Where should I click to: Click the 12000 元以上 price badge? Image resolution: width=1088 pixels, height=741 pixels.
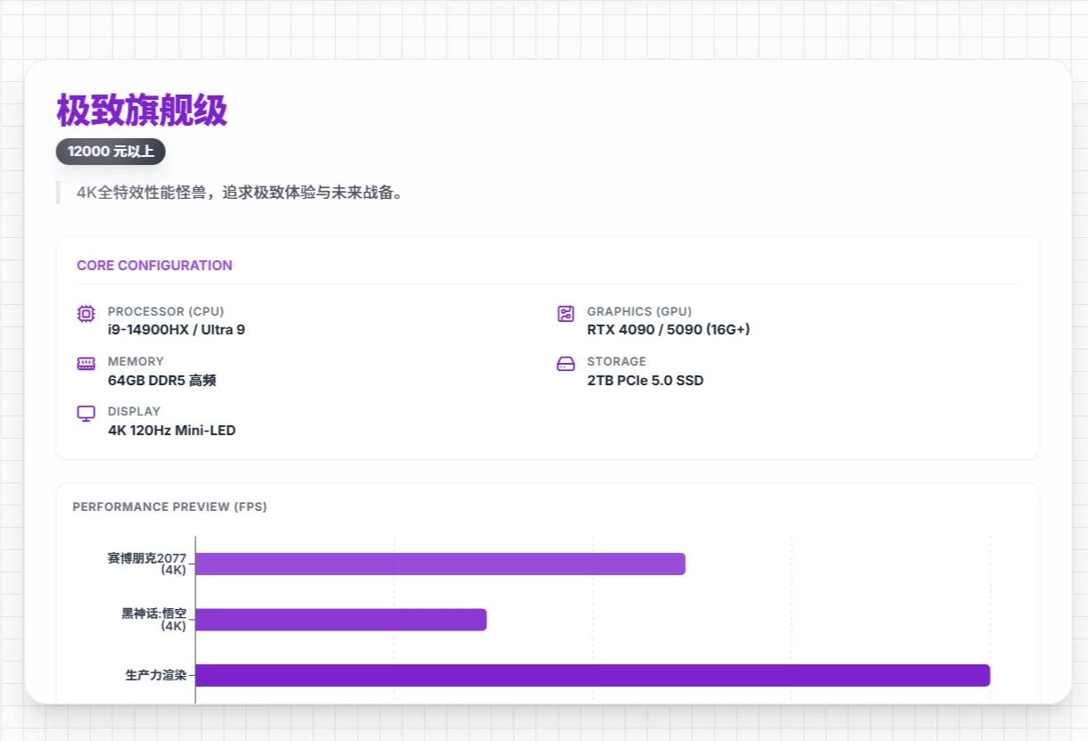point(111,152)
